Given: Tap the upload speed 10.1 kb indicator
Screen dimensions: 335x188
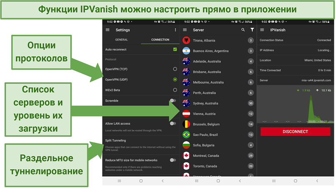Looking at the screenshot, I should tap(324, 90).
